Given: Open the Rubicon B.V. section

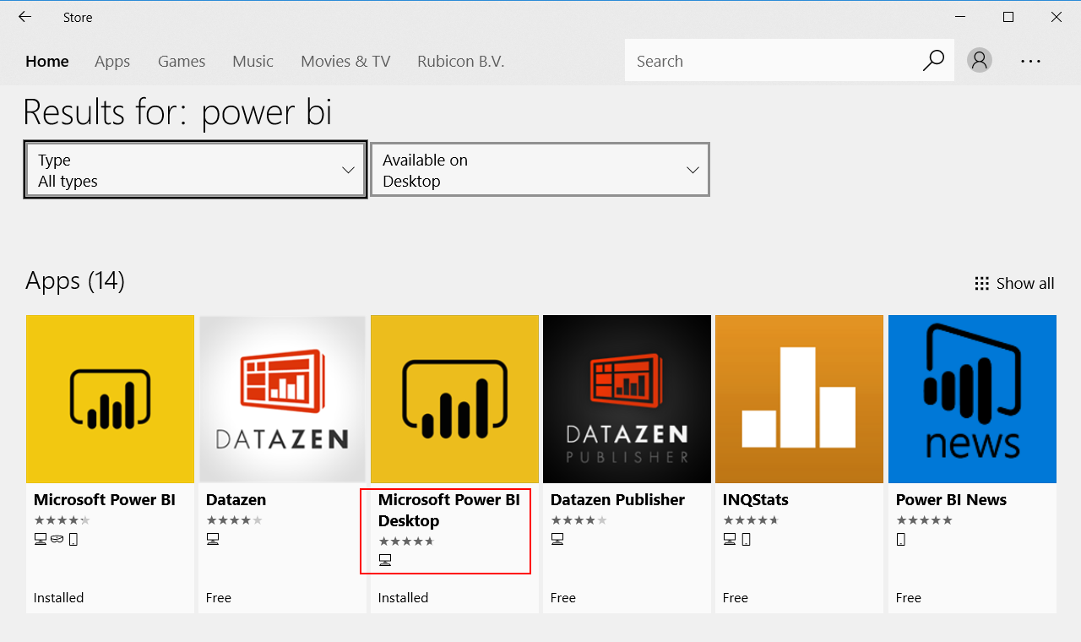Looking at the screenshot, I should pos(460,61).
